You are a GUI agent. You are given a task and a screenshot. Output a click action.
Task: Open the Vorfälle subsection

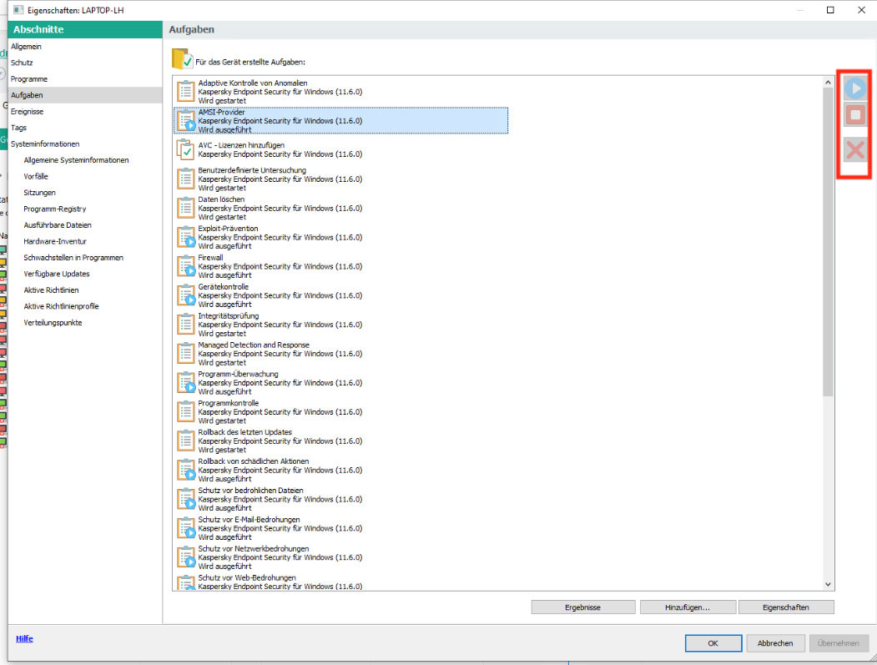[x=36, y=176]
